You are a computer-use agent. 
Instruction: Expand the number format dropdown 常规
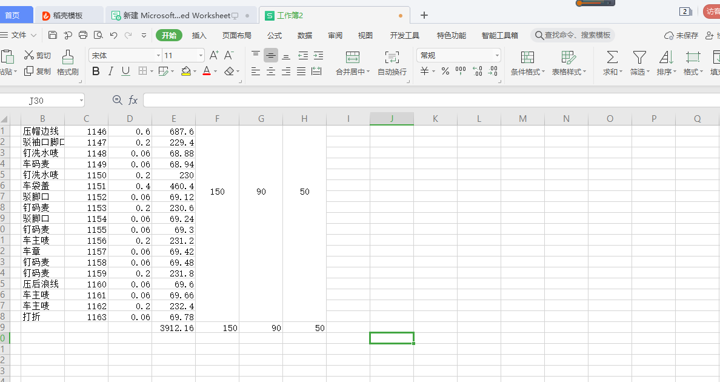click(x=497, y=56)
